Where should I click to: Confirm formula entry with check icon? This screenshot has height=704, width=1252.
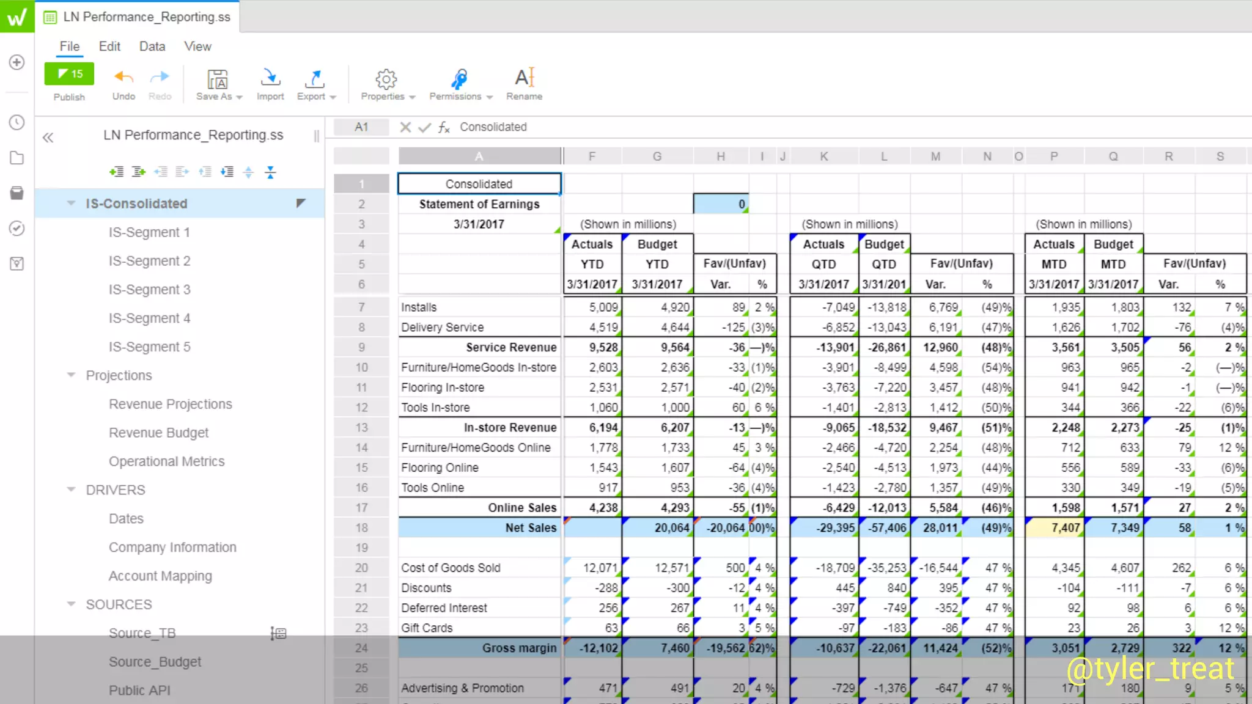pyautogui.click(x=424, y=127)
